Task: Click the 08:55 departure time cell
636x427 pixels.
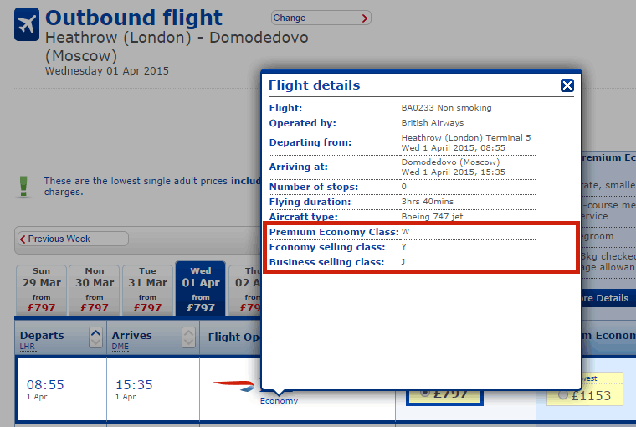Action: [x=63, y=388]
